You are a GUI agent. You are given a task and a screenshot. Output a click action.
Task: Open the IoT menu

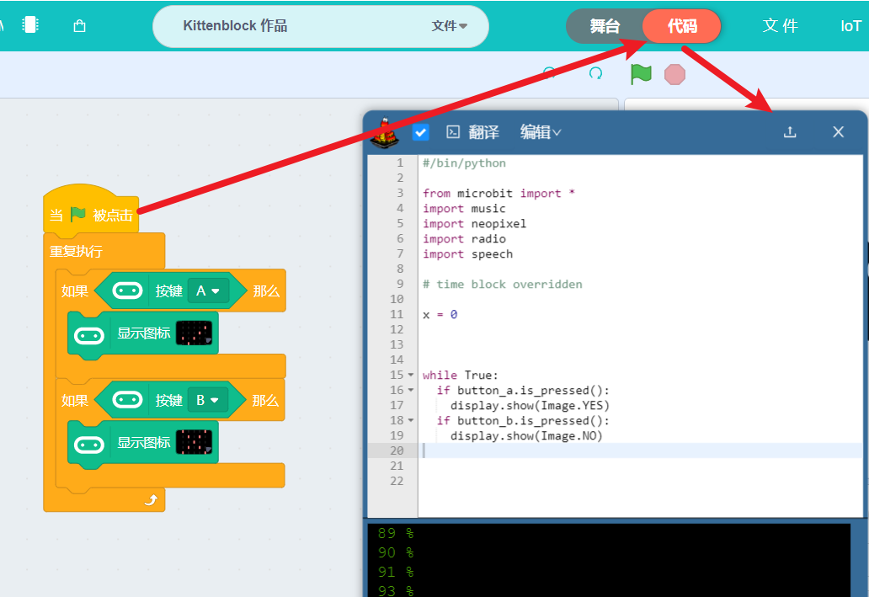pos(850,26)
